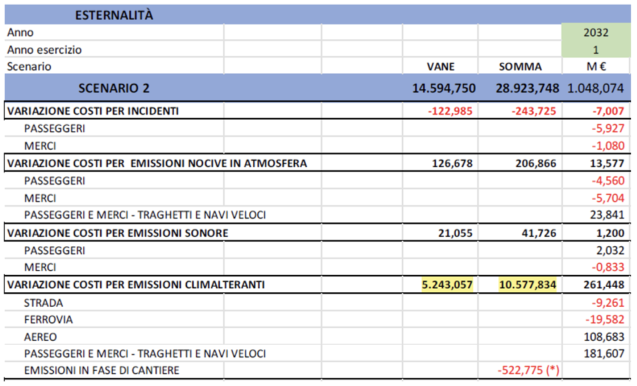Select the red value -522,775 (*)
Image resolution: width=637 pixels, height=386 pixels.
(x=528, y=370)
